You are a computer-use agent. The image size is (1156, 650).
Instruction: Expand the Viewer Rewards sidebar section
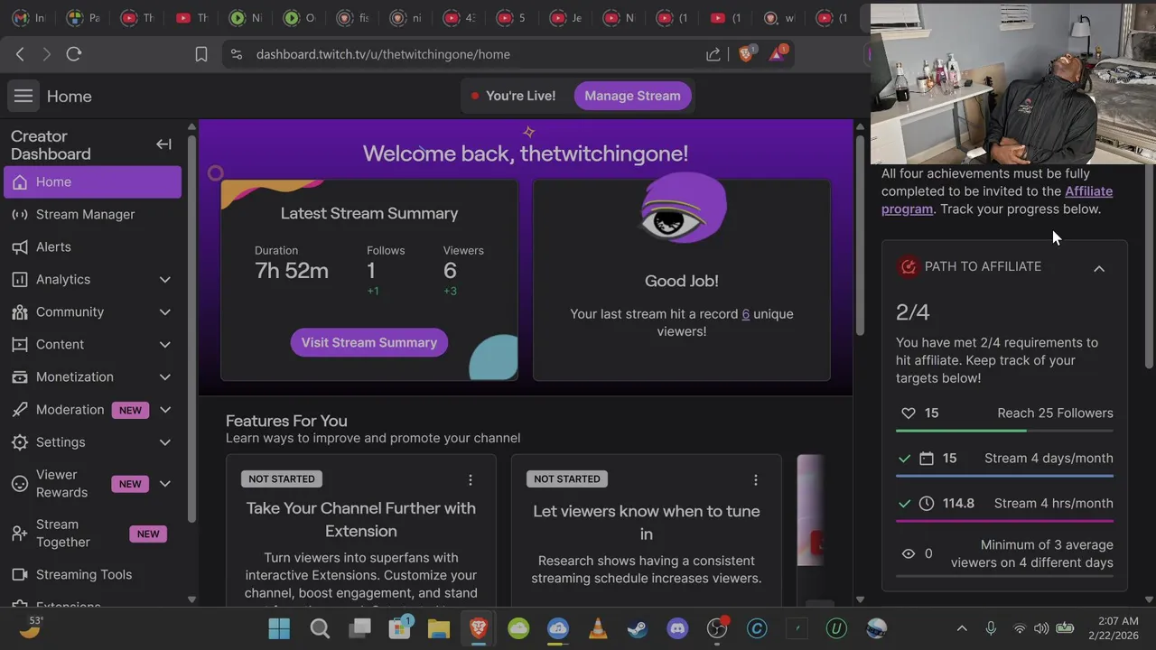coord(165,484)
